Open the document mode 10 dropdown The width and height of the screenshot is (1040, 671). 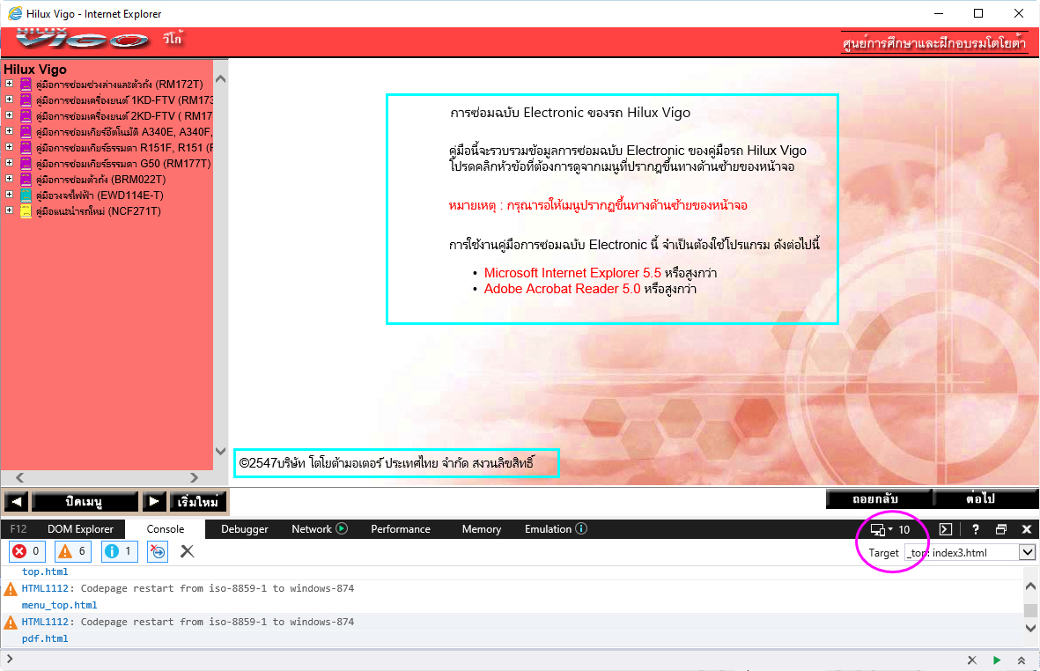click(891, 529)
